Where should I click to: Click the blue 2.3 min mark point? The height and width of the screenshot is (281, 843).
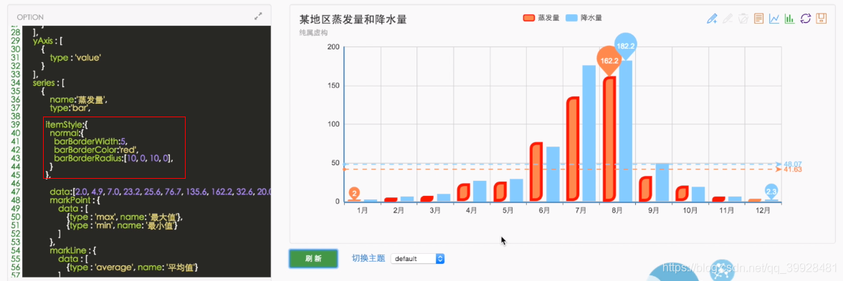(771, 192)
